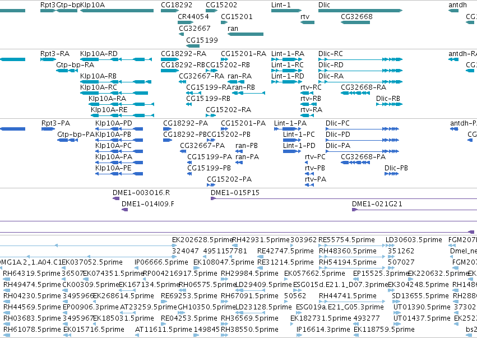Viewport: 477px width, 338px height.
Task: Click protein CG15199-PB label
Action: (x=209, y=168)
